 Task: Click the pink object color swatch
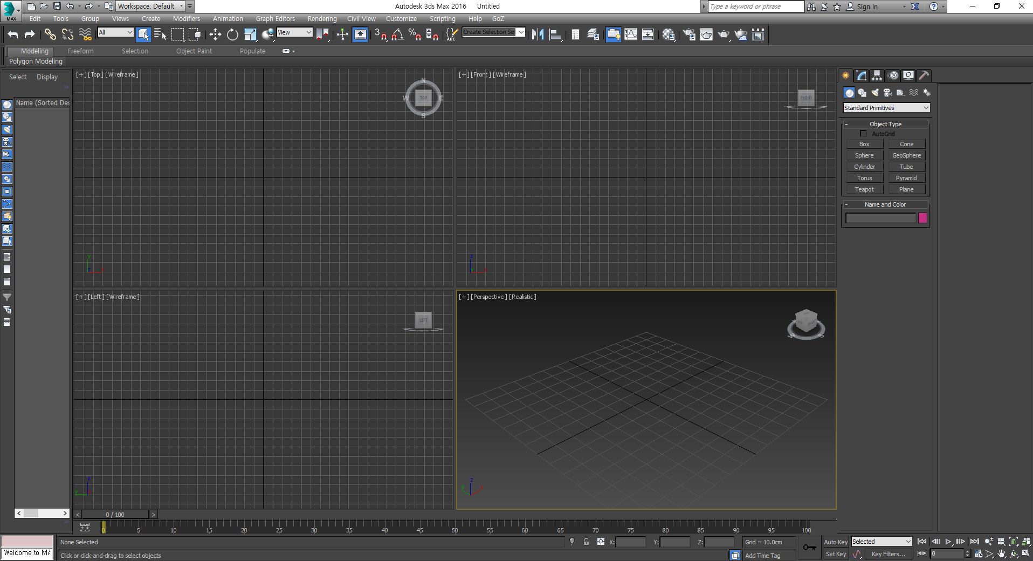tap(922, 218)
